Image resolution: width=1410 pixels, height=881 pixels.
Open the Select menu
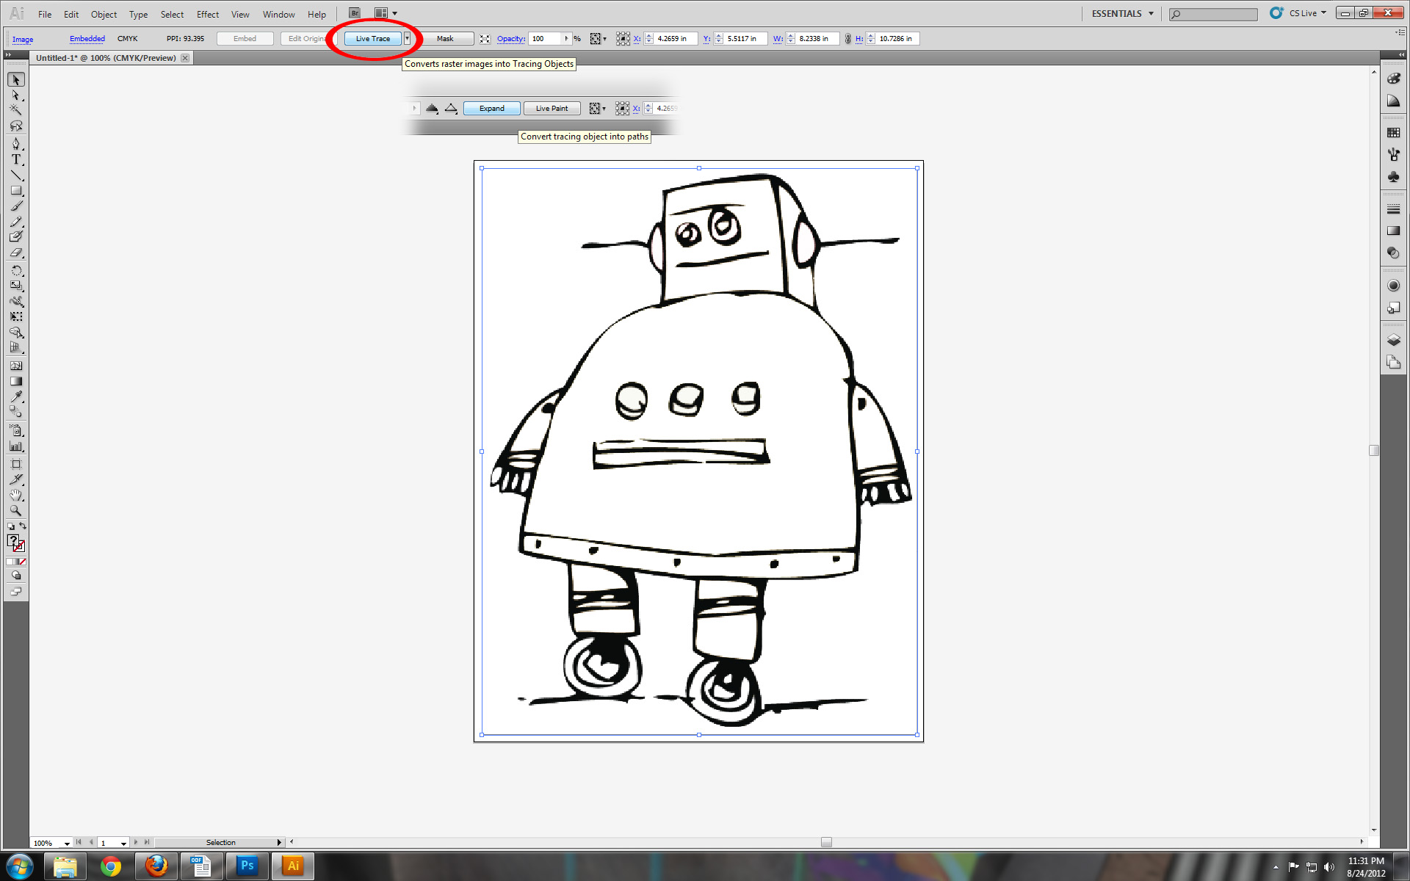click(172, 14)
